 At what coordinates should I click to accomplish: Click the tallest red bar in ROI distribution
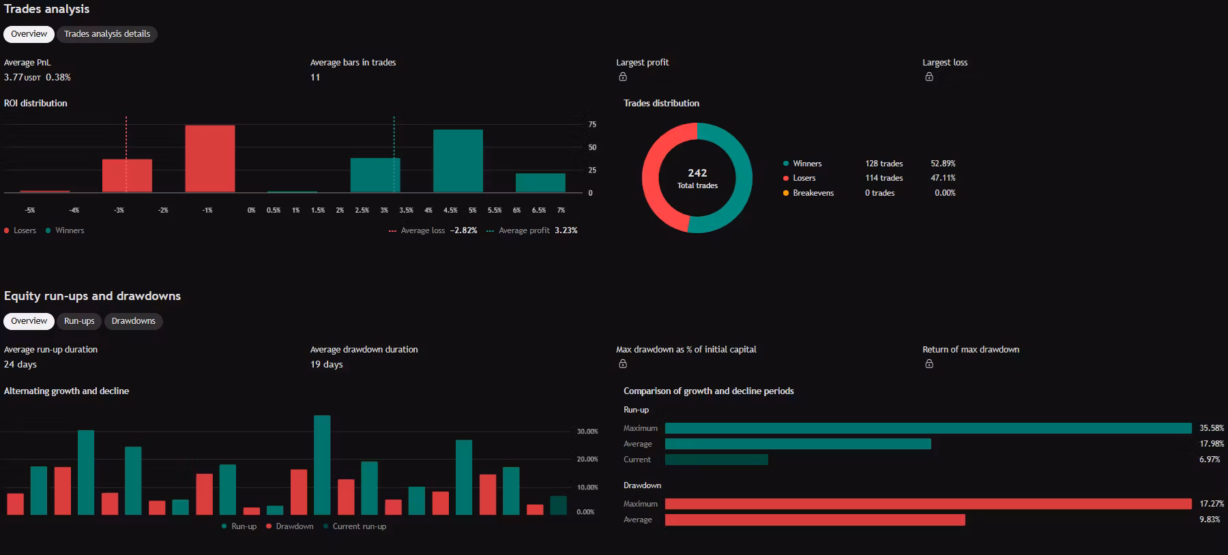point(210,159)
